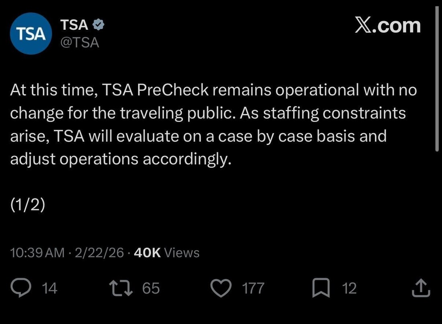
Task: Click the 10:39 AM timestamp
Action: click(x=37, y=253)
